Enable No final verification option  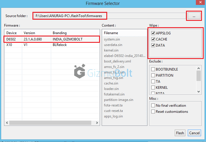[153, 106]
